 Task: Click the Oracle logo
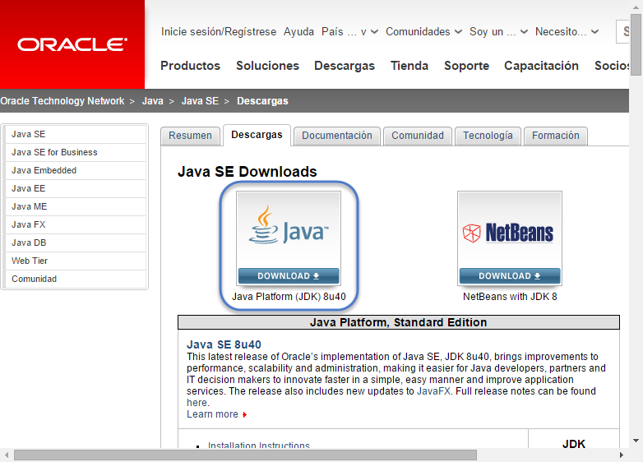72,44
